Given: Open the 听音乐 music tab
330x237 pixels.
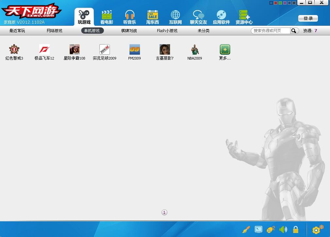Looking at the screenshot, I should coord(130,17).
